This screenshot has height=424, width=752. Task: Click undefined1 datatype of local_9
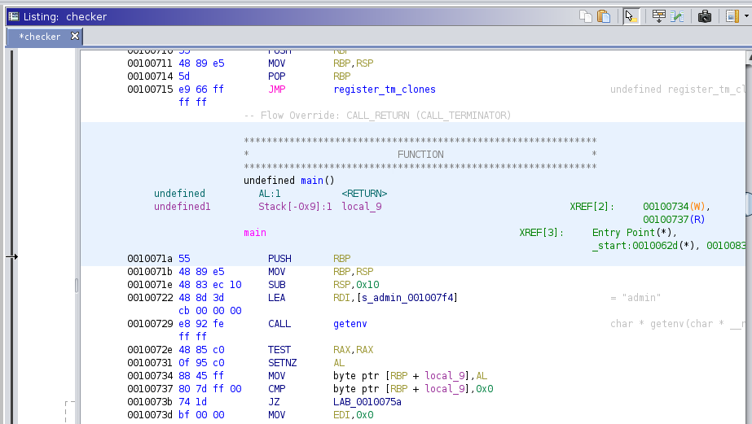[183, 206]
